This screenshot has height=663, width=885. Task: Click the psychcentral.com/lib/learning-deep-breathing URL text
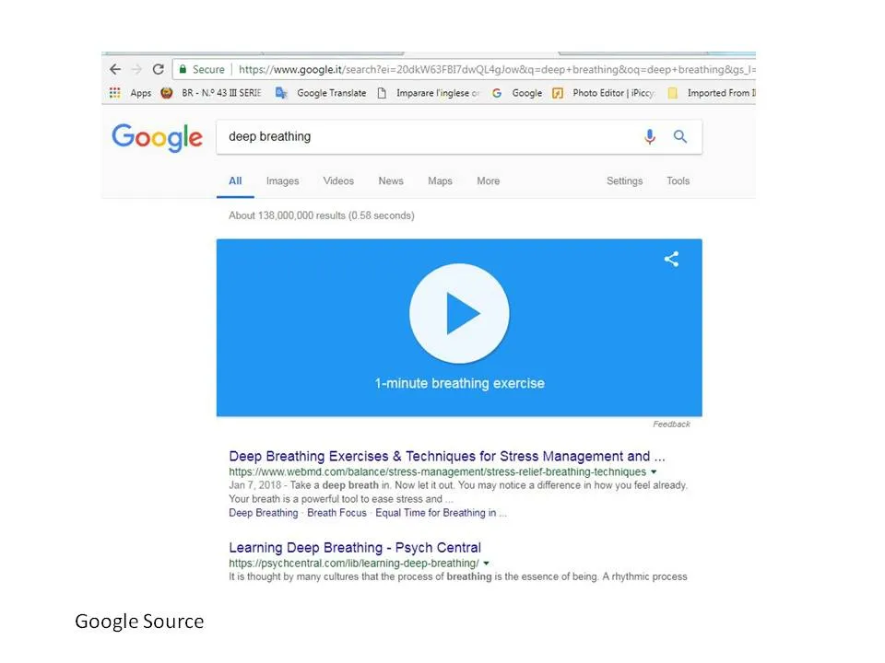pos(354,564)
